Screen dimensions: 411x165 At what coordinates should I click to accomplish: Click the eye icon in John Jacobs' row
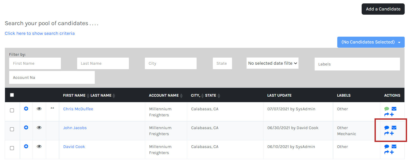[39, 128]
